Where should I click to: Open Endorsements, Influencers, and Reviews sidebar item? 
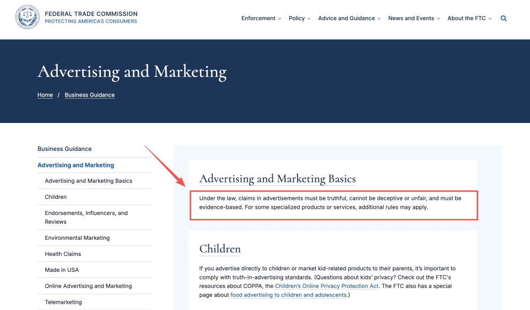tap(86, 217)
